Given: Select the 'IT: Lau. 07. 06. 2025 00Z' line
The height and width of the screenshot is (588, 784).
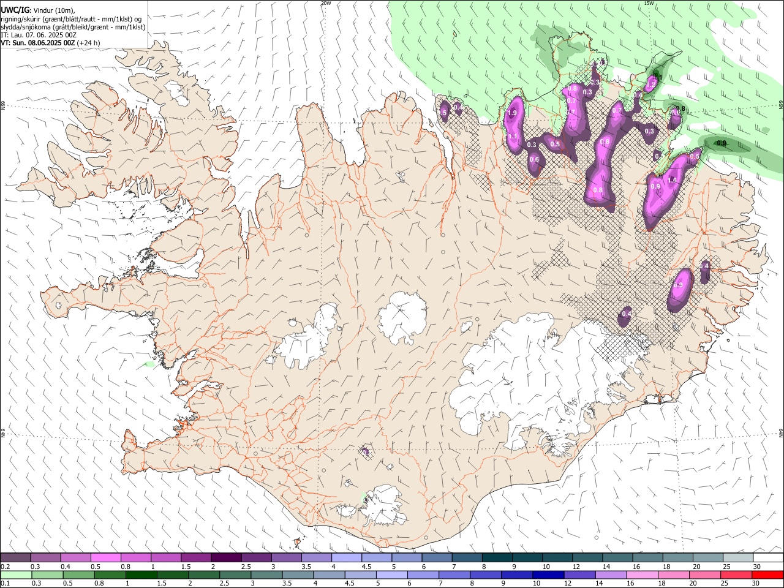Looking at the screenshot, I should point(39,35).
